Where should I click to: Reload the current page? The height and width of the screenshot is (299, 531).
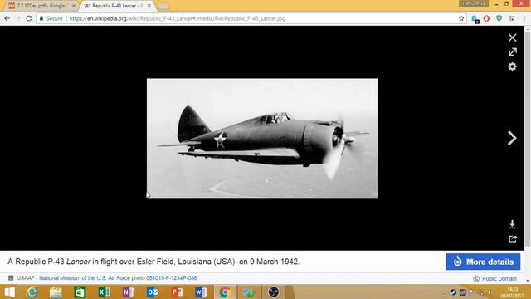pyautogui.click(x=29, y=18)
